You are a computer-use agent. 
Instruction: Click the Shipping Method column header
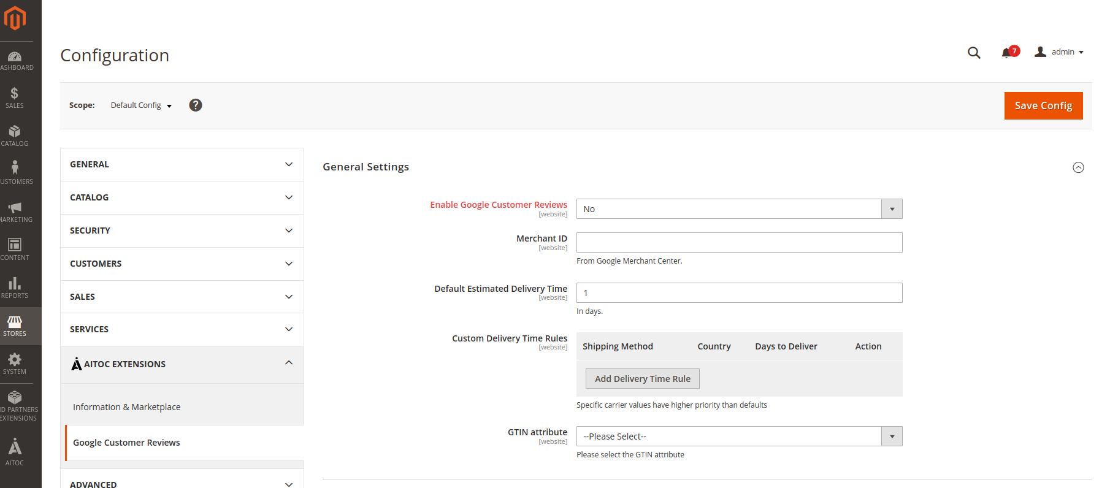[618, 346]
